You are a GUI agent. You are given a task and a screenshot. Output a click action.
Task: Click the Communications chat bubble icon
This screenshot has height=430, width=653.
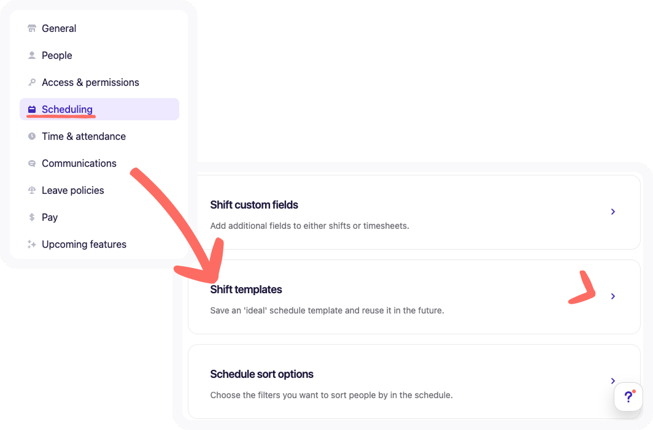pyautogui.click(x=32, y=163)
